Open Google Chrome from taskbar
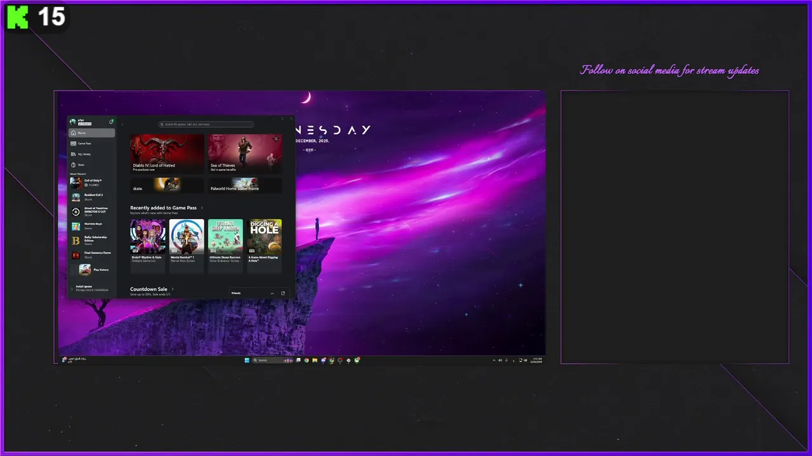The height and width of the screenshot is (456, 812). point(306,360)
